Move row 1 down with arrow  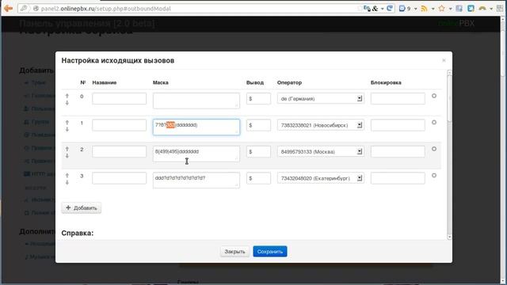point(67,129)
